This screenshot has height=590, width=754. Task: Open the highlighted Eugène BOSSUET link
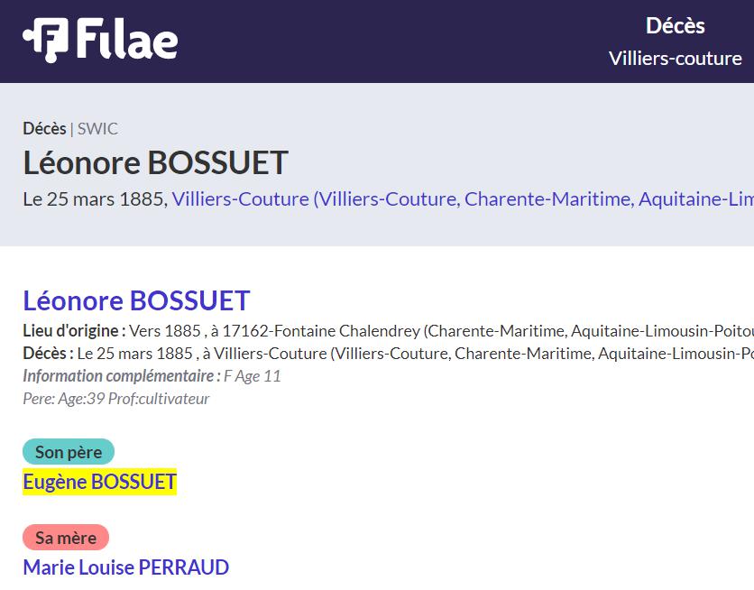(99, 482)
